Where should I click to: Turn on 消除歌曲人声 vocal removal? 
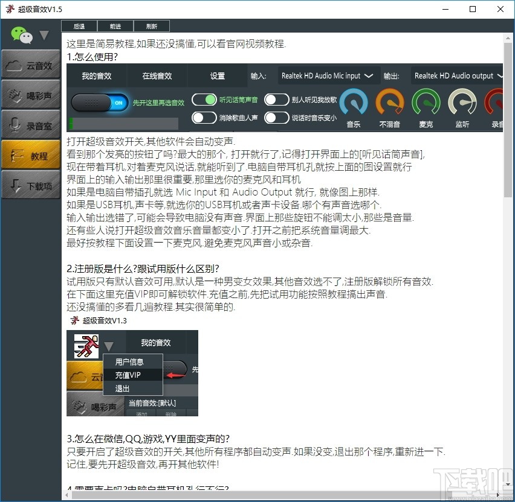coord(204,117)
